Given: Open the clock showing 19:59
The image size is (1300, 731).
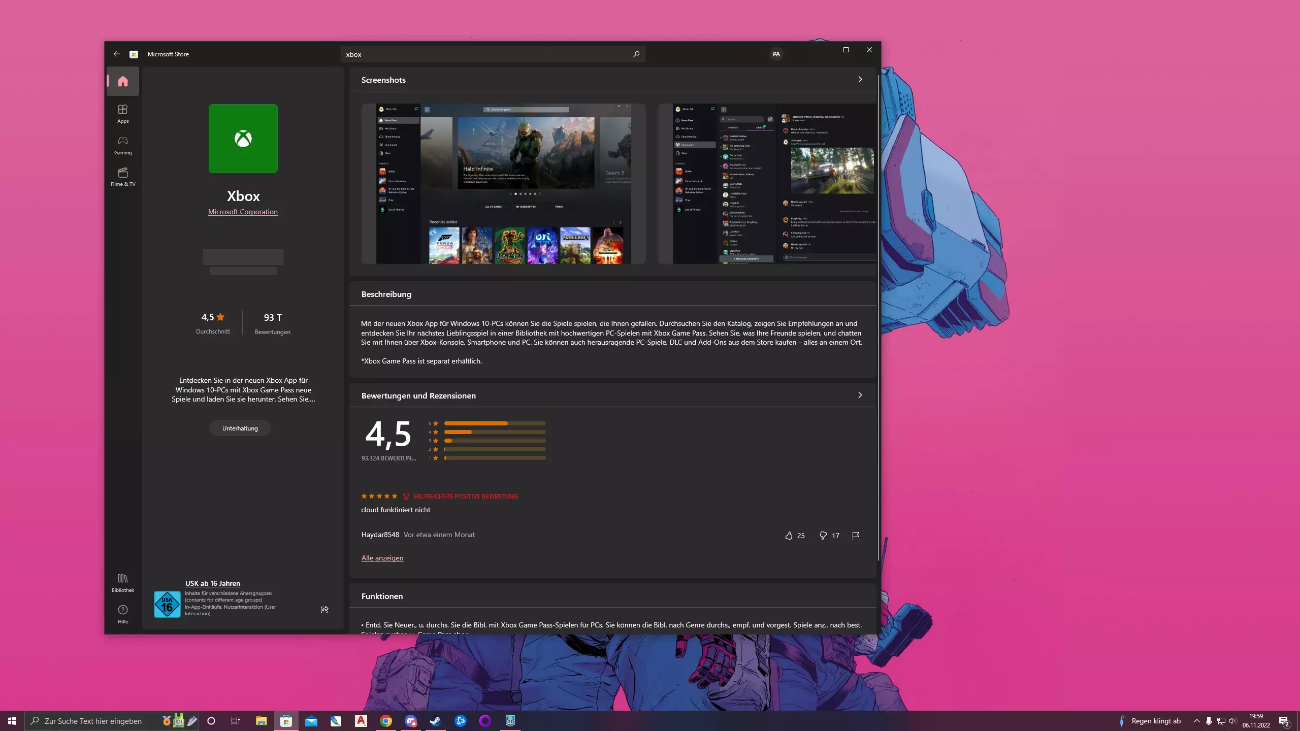Looking at the screenshot, I should (1256, 721).
